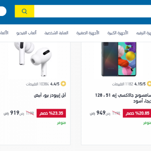Open the الأجهزة الصغيرة menu category

tap(88, 33)
